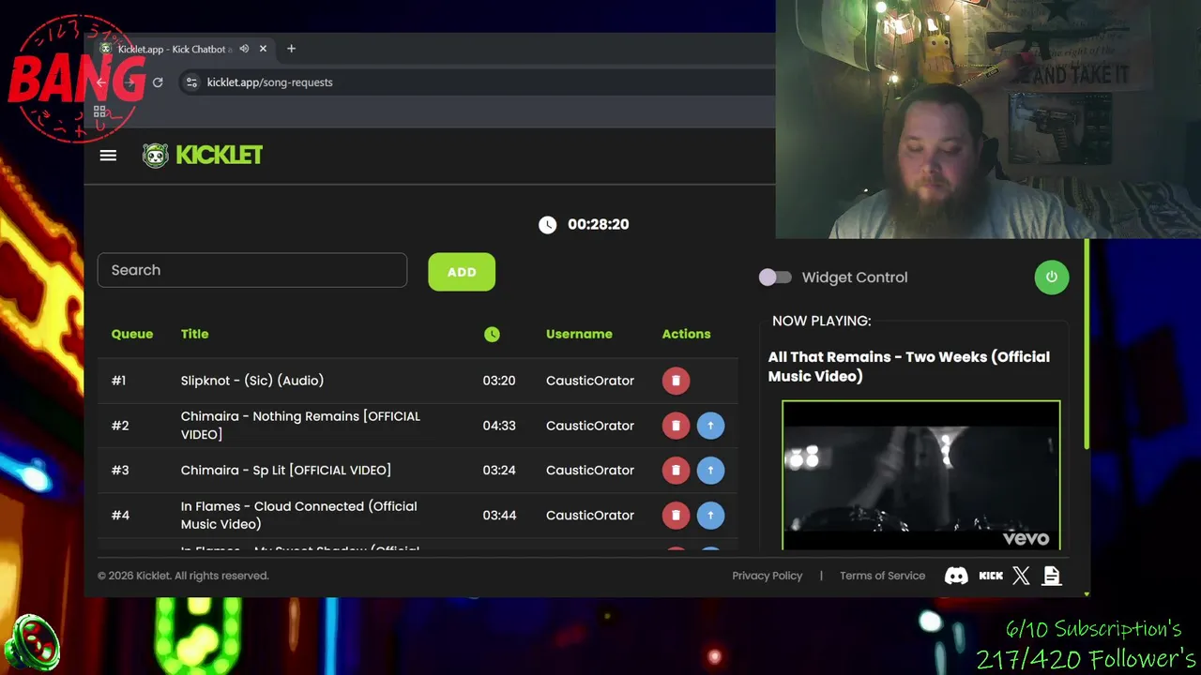Image resolution: width=1201 pixels, height=675 pixels.
Task: Delete Chimaira - Sp Lit from queue
Action: (676, 471)
